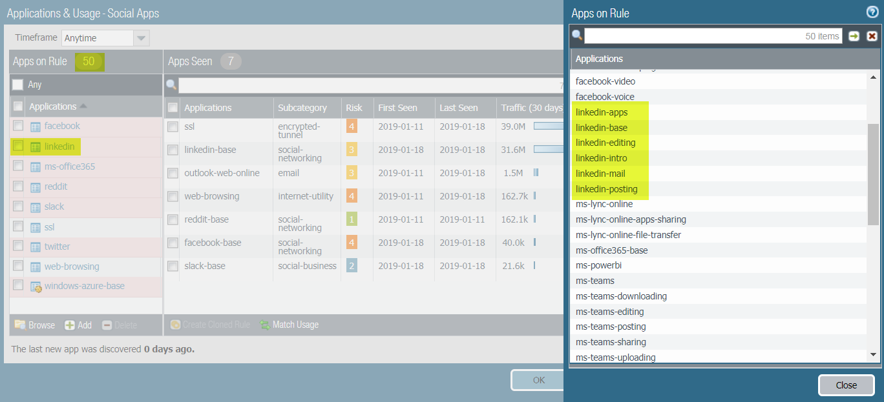Screen dimensions: 884x402
Task: Click risk level 4 badge for ssl row
Action: (352, 126)
